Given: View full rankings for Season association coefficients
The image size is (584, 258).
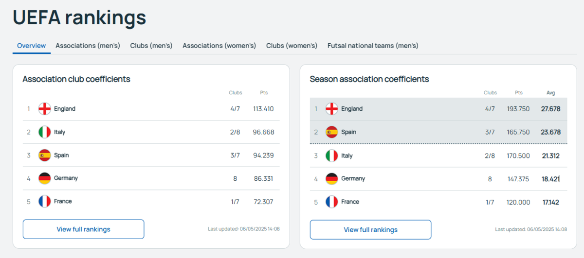Looking at the screenshot, I should pos(370,230).
